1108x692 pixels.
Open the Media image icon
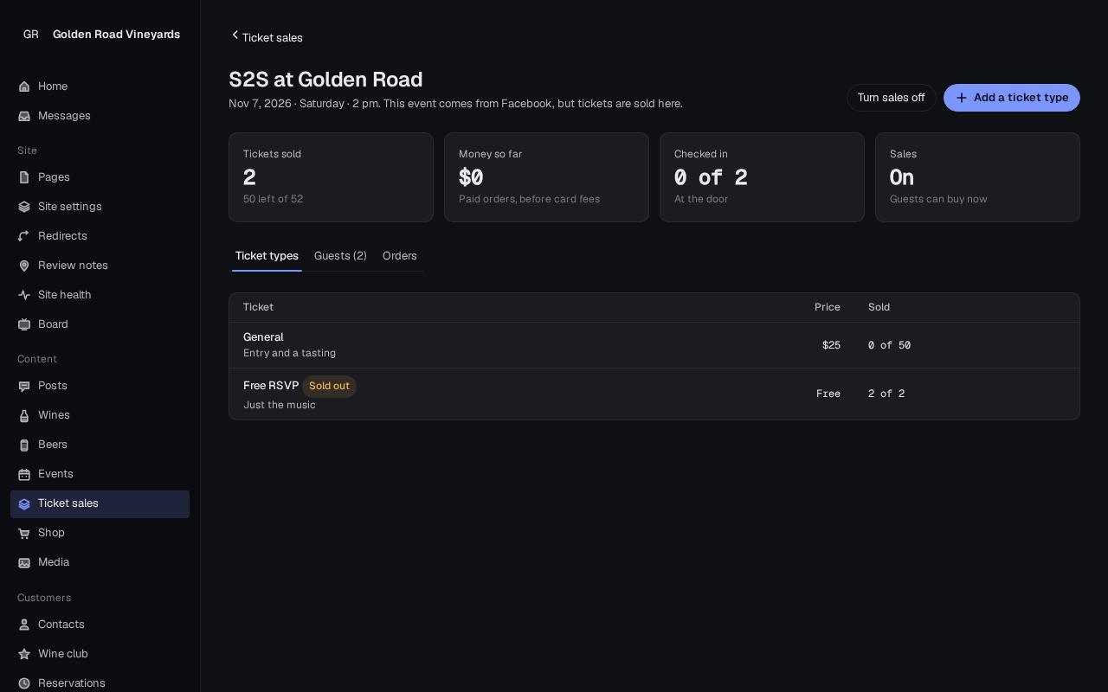(x=24, y=562)
